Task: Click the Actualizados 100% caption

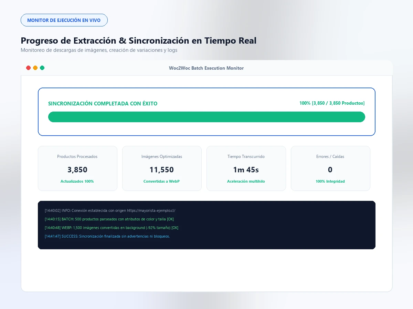Action: click(77, 181)
